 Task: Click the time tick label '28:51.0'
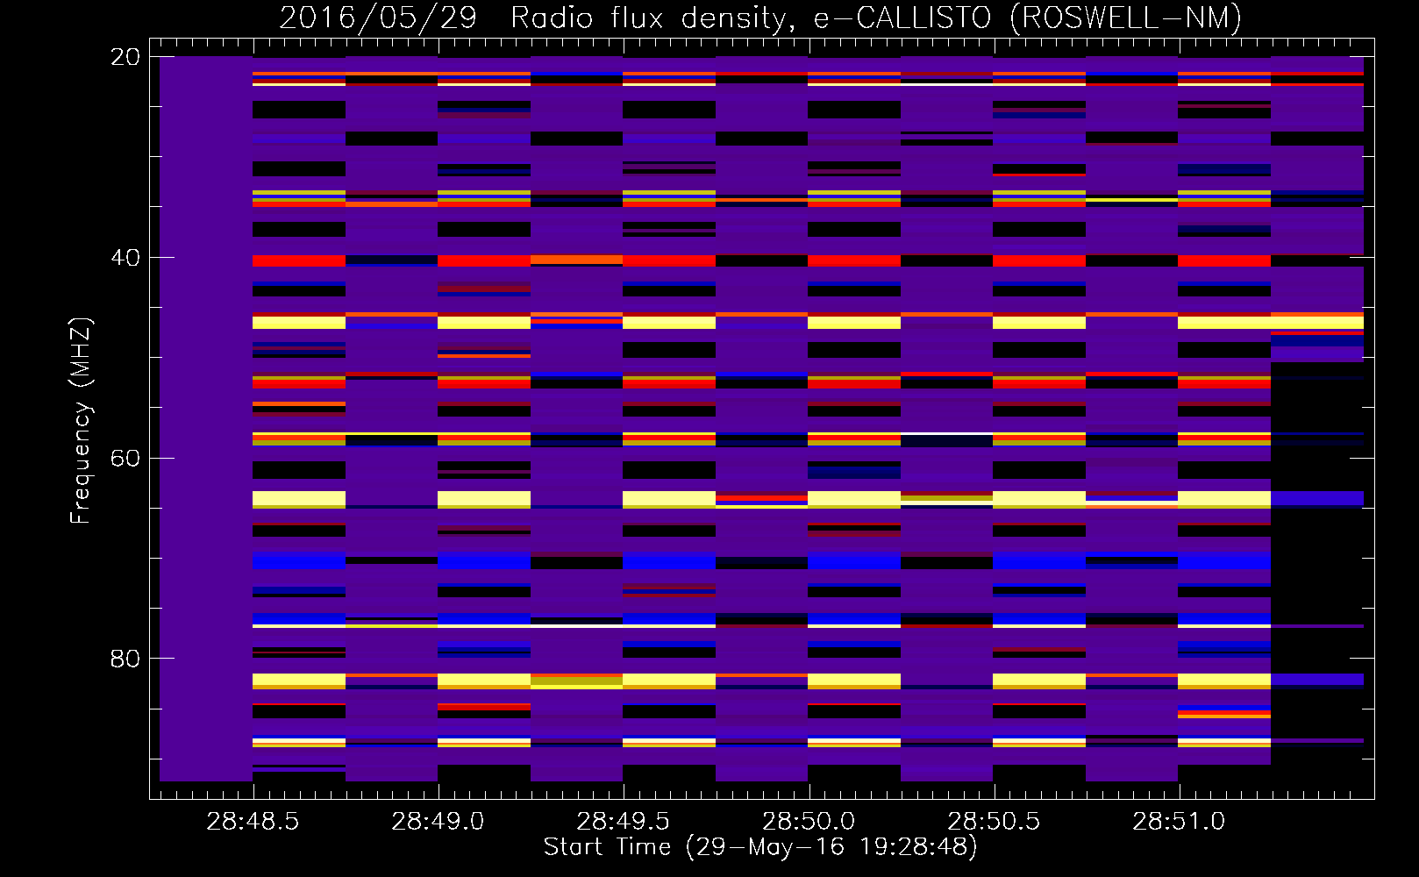tap(1179, 822)
